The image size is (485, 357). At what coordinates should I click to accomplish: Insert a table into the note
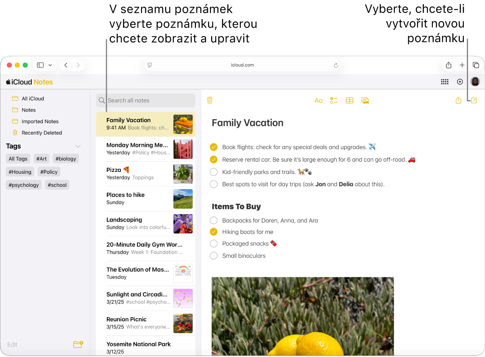click(x=349, y=100)
